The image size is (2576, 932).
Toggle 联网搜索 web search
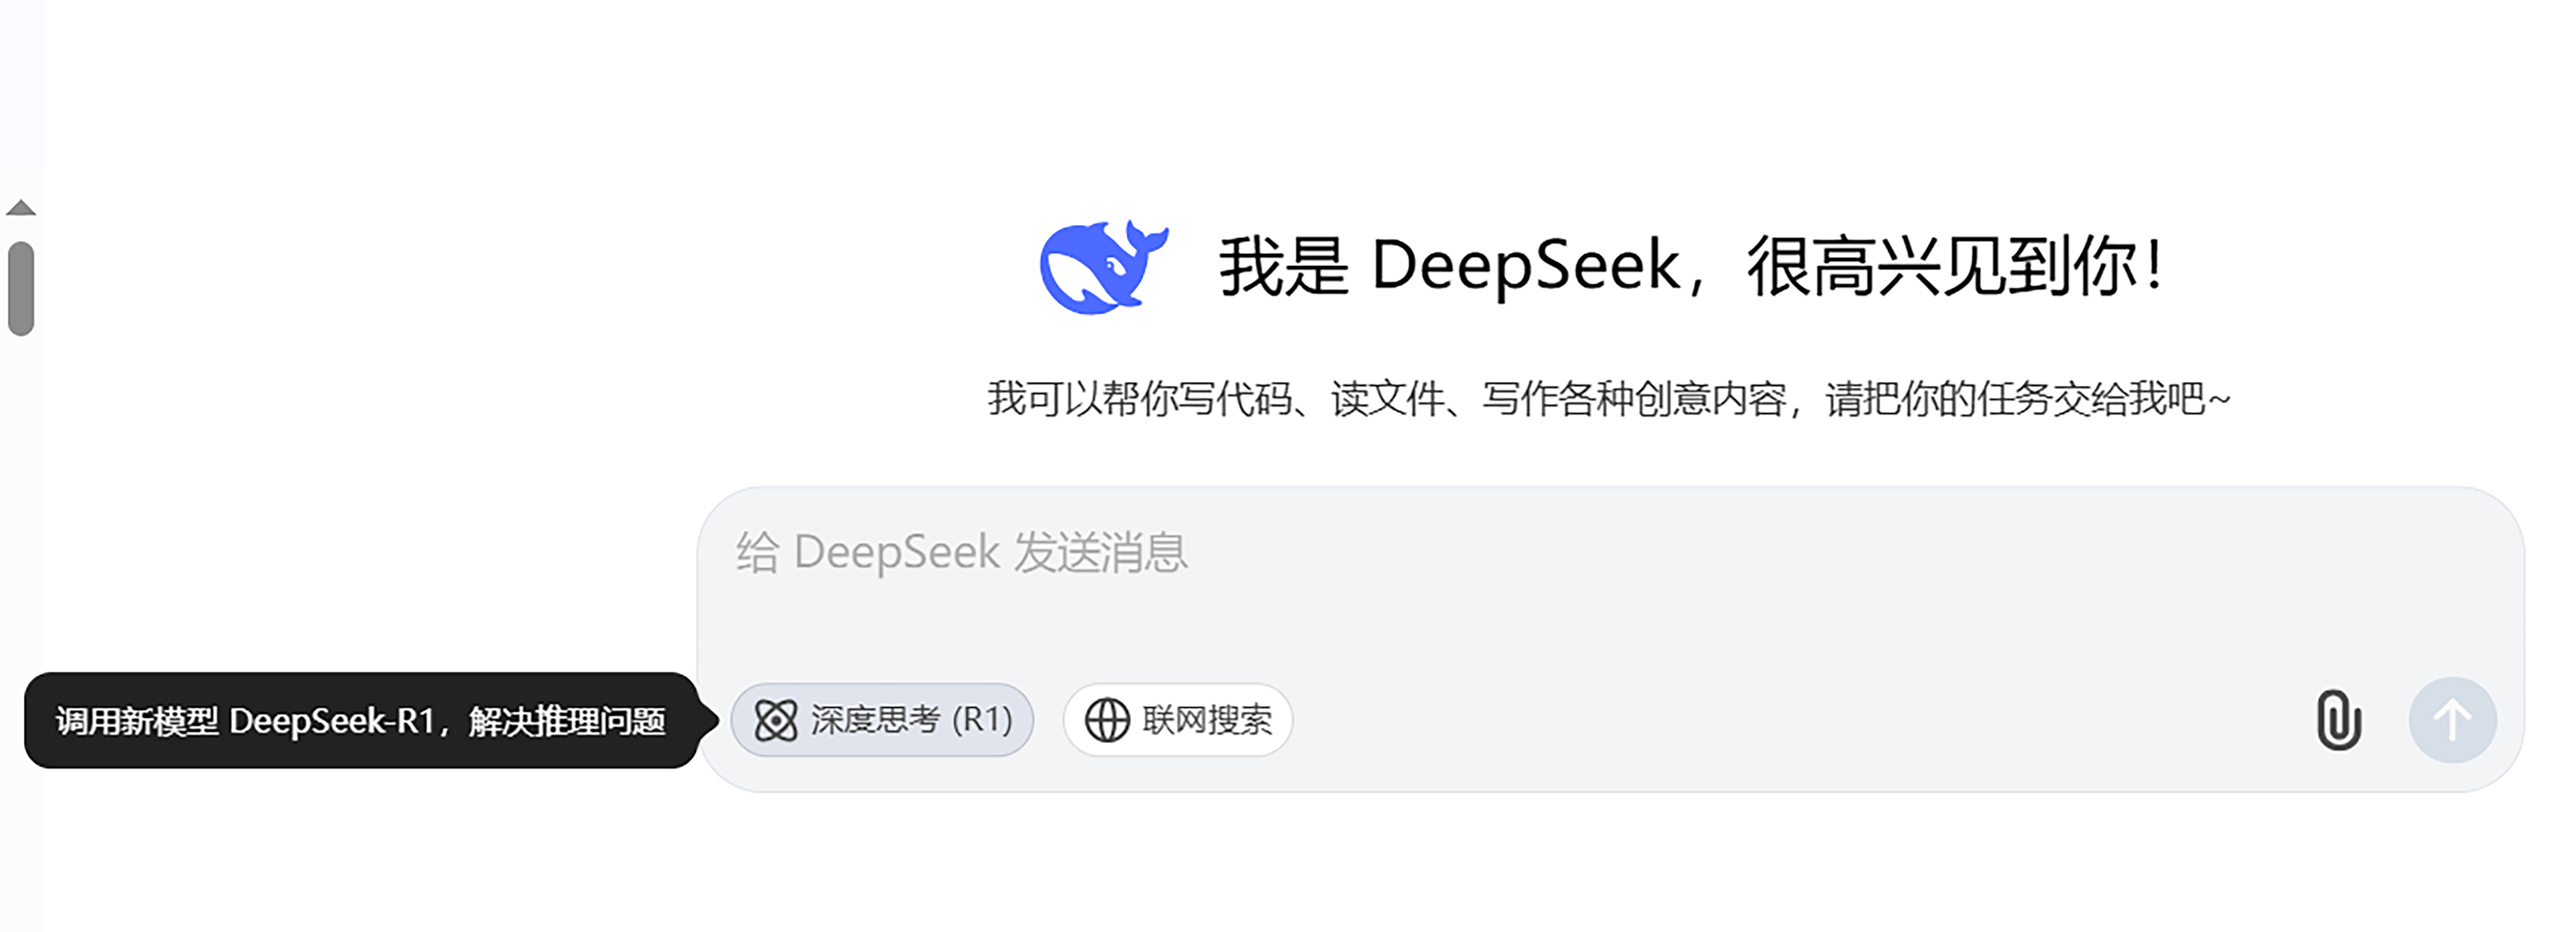click(x=1178, y=720)
